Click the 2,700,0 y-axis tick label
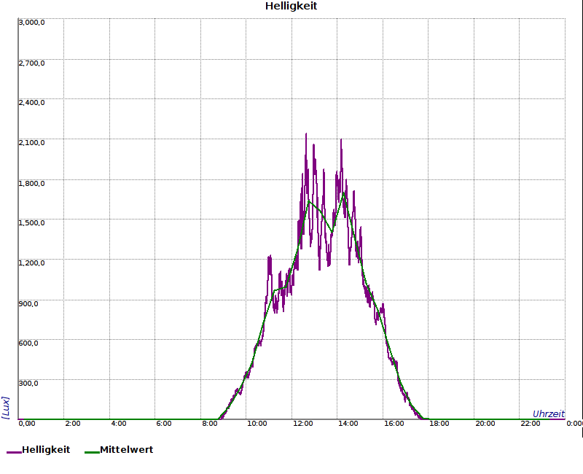Viewport: 583px width, 474px height. 31,63
